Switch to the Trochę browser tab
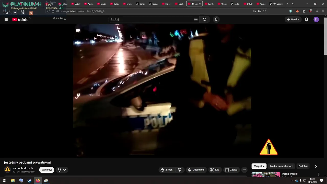 point(179,4)
